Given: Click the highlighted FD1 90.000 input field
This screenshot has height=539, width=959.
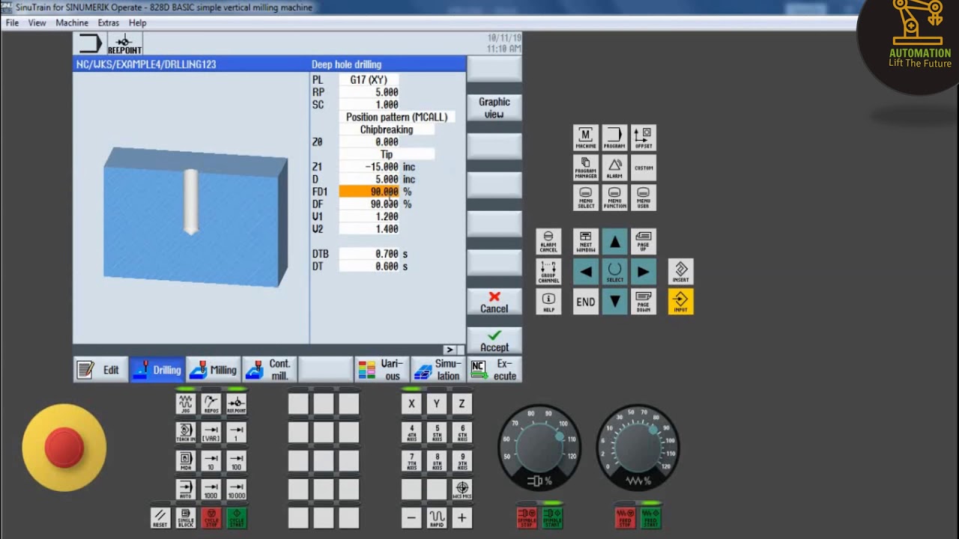Looking at the screenshot, I should [x=369, y=192].
